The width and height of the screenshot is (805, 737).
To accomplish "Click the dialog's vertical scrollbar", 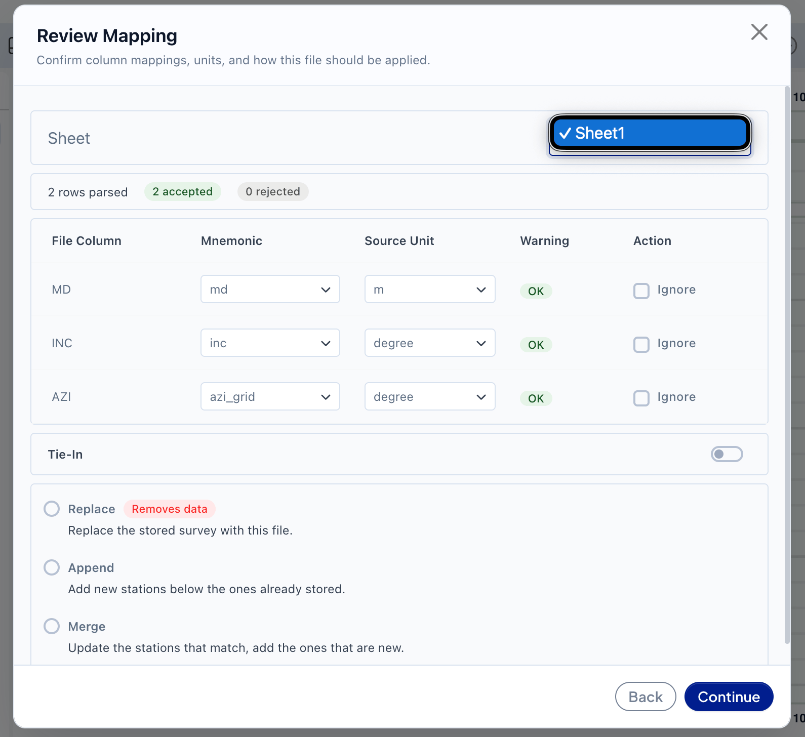I will 787,364.
